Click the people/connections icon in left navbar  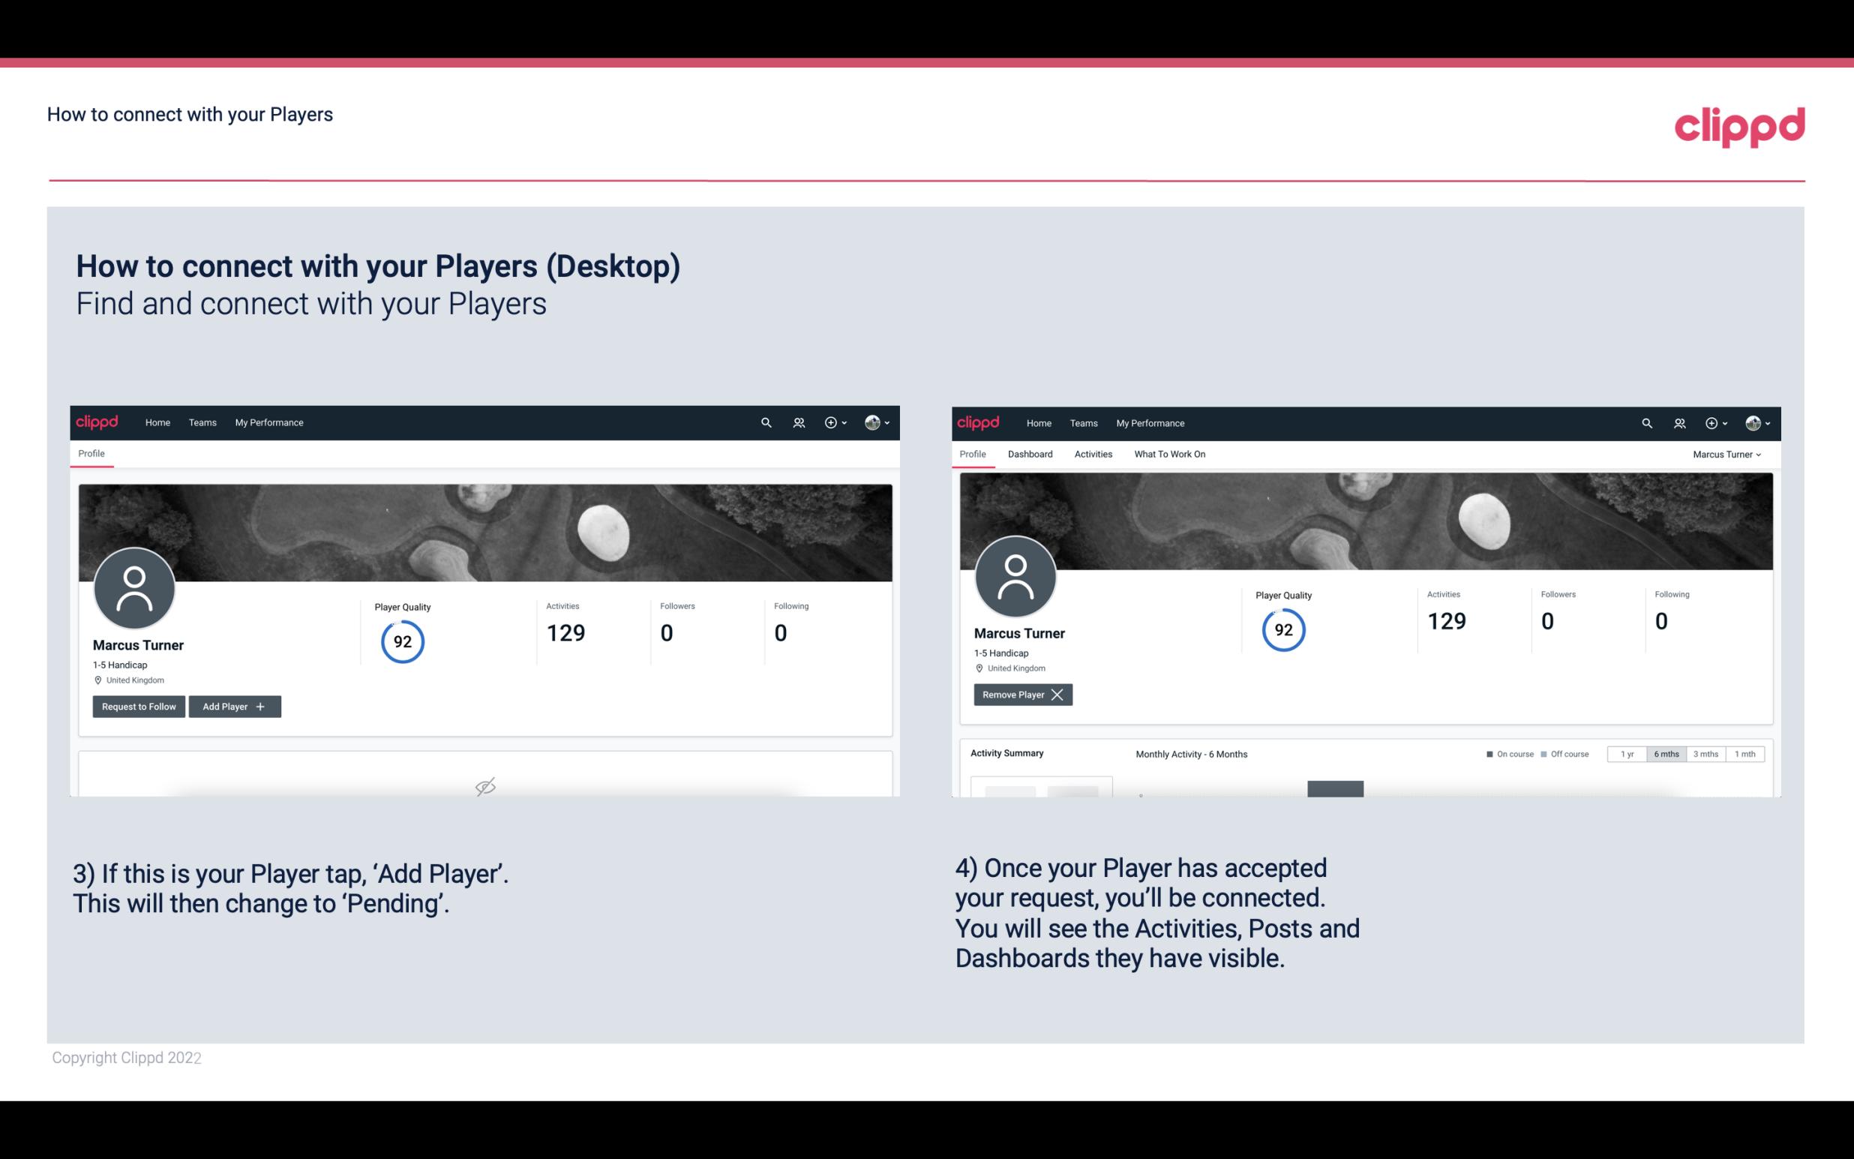pos(796,423)
